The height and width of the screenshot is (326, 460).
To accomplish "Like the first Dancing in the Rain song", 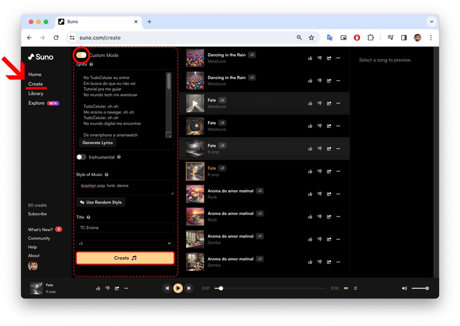I will coord(310,58).
